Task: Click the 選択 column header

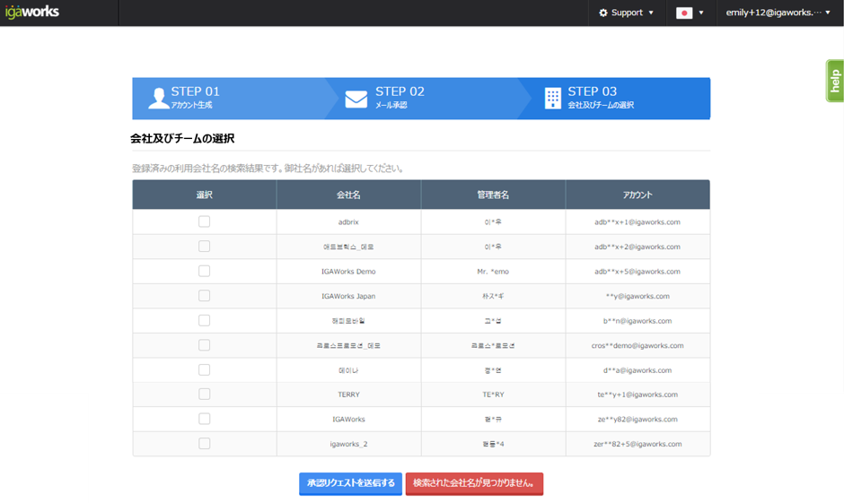Action: pos(205,195)
